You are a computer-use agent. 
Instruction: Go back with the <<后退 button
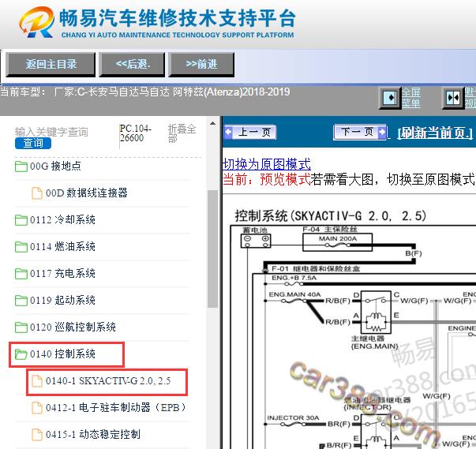coord(132,65)
